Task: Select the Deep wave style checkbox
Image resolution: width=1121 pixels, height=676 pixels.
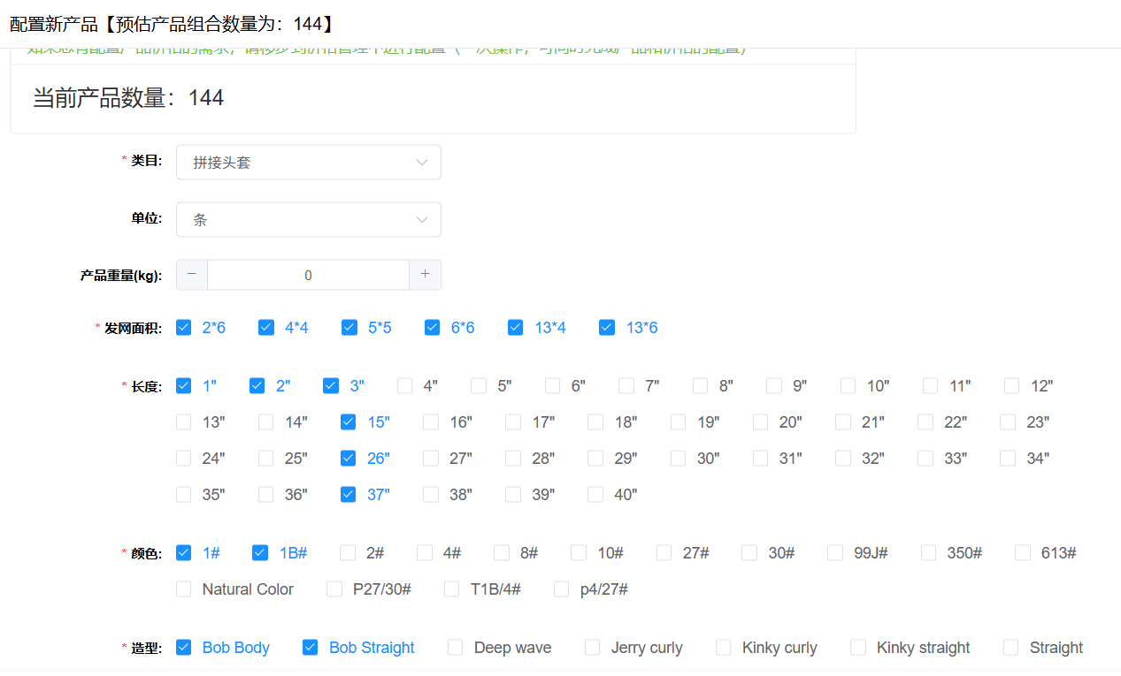Action: coord(456,648)
